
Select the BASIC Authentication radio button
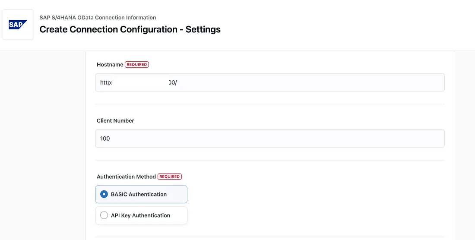[x=104, y=194]
